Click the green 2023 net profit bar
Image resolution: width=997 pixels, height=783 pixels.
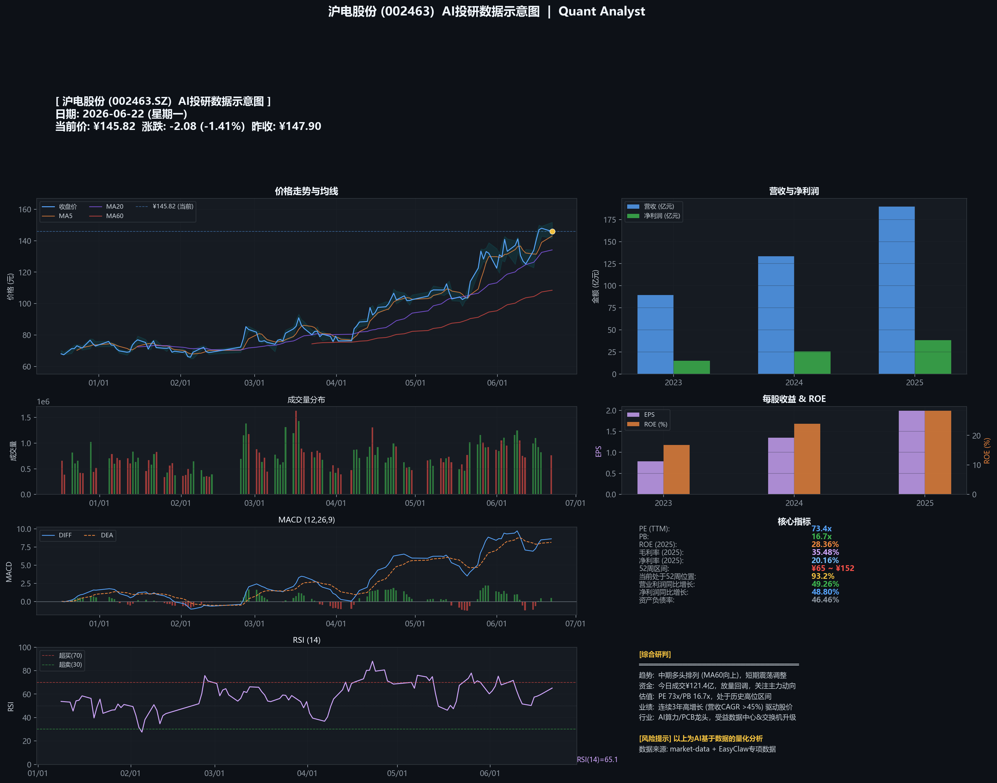(x=691, y=367)
